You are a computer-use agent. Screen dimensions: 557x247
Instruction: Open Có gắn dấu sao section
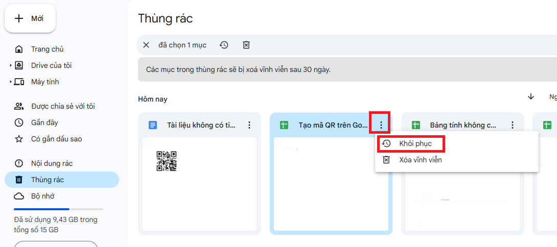pyautogui.click(x=56, y=139)
